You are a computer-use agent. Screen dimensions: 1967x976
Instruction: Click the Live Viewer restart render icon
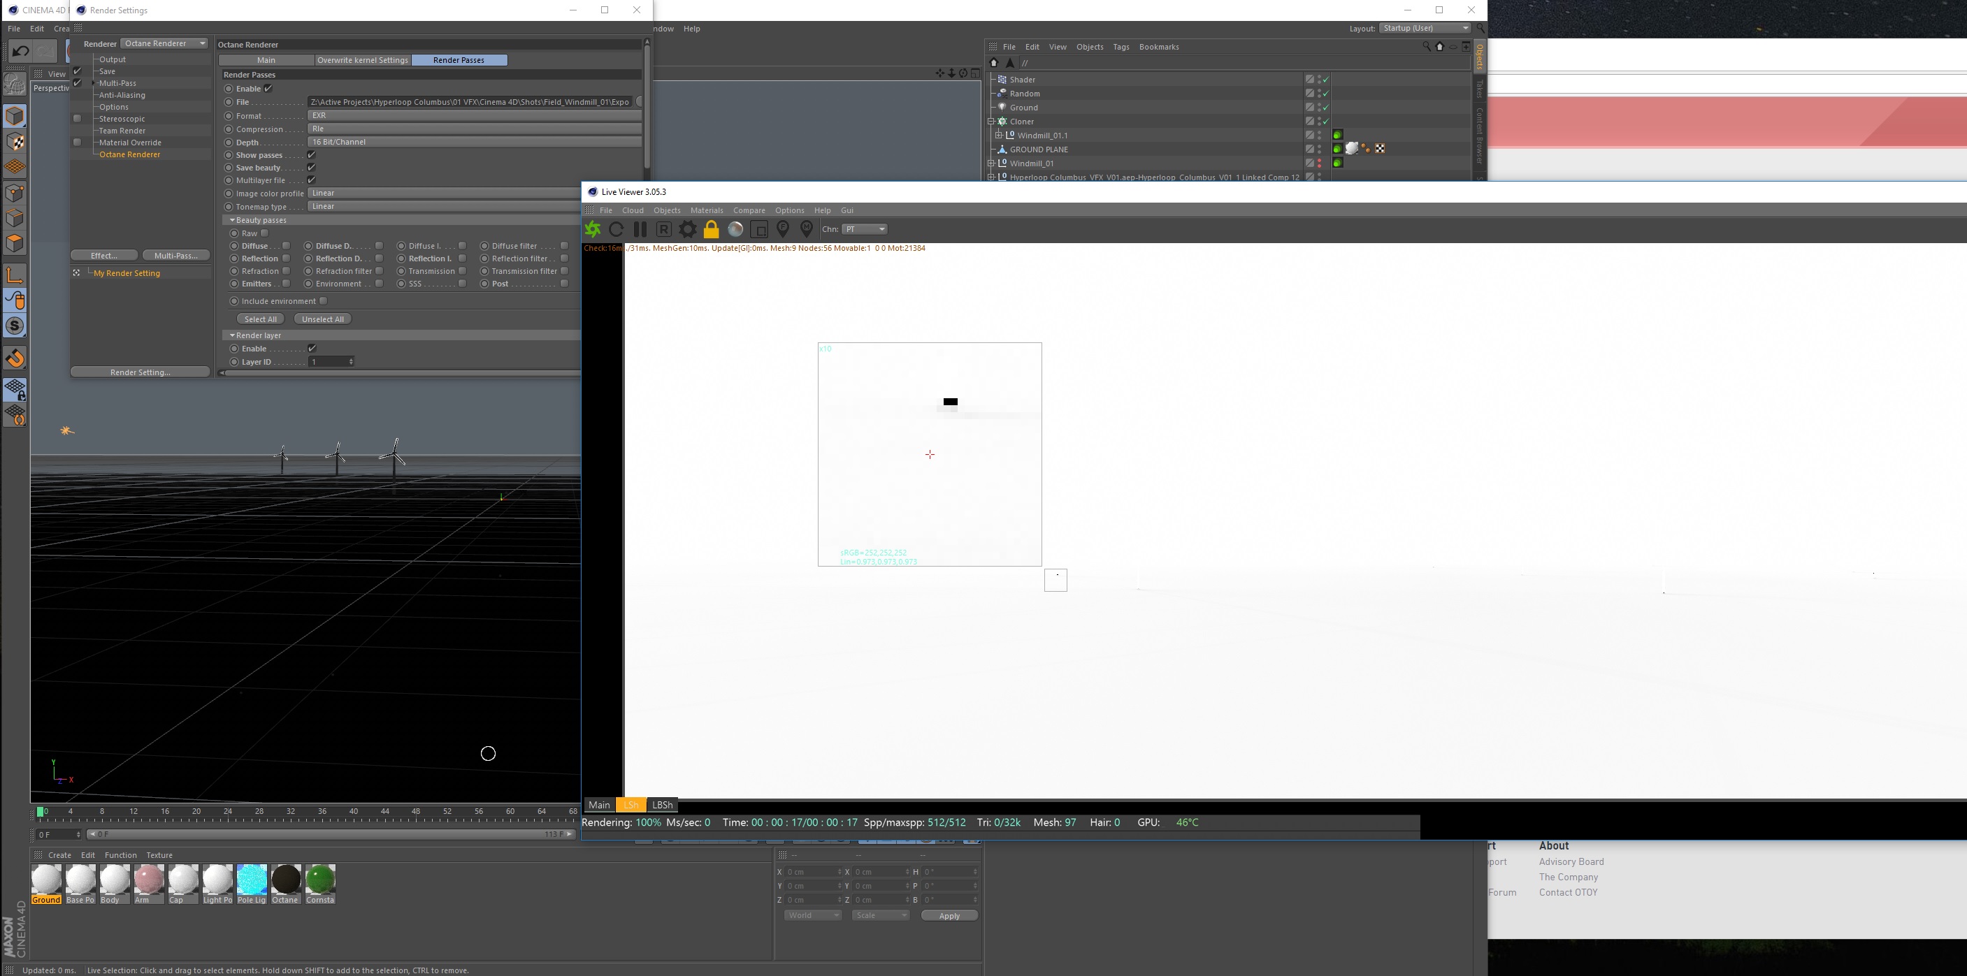coord(617,229)
